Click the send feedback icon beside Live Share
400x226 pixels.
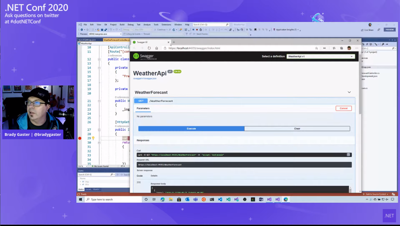click(x=379, y=30)
